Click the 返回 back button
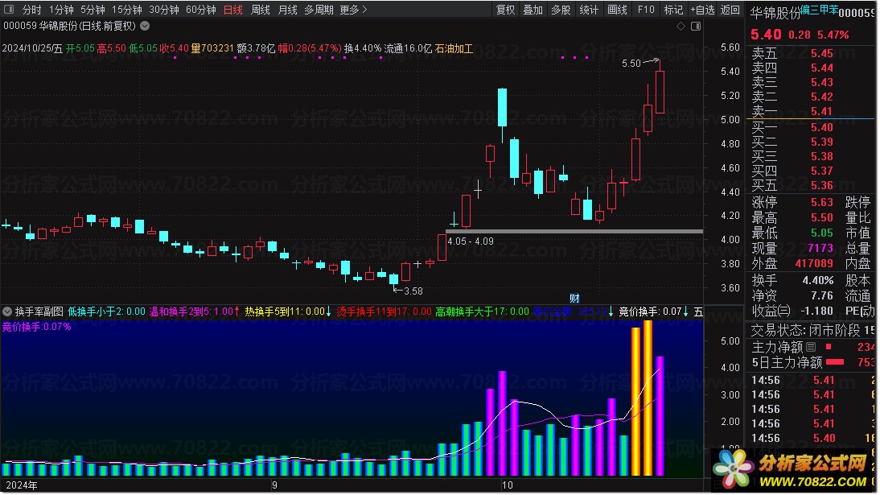The image size is (880, 495). pyautogui.click(x=730, y=10)
